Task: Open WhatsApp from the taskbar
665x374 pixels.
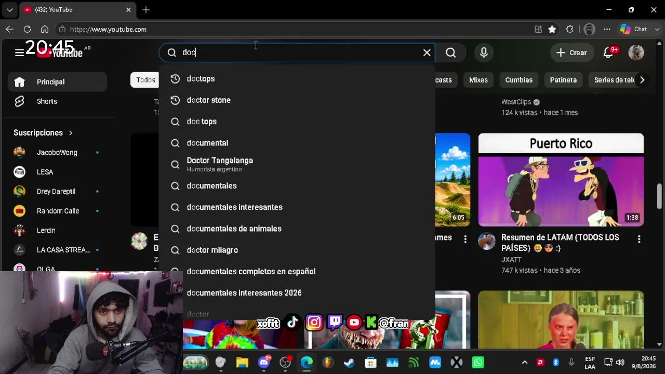Action: [478, 363]
